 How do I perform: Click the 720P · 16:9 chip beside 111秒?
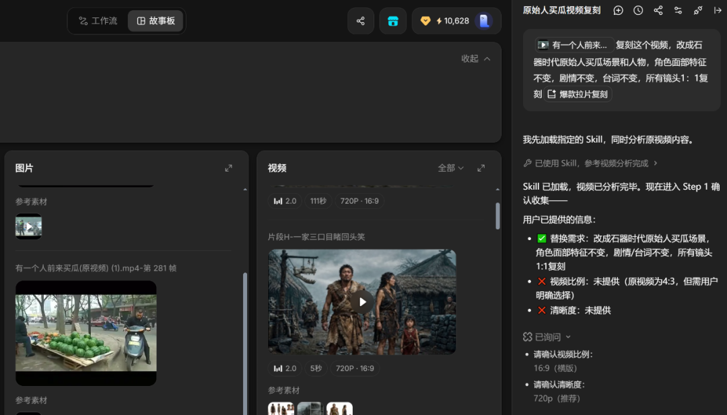click(359, 201)
